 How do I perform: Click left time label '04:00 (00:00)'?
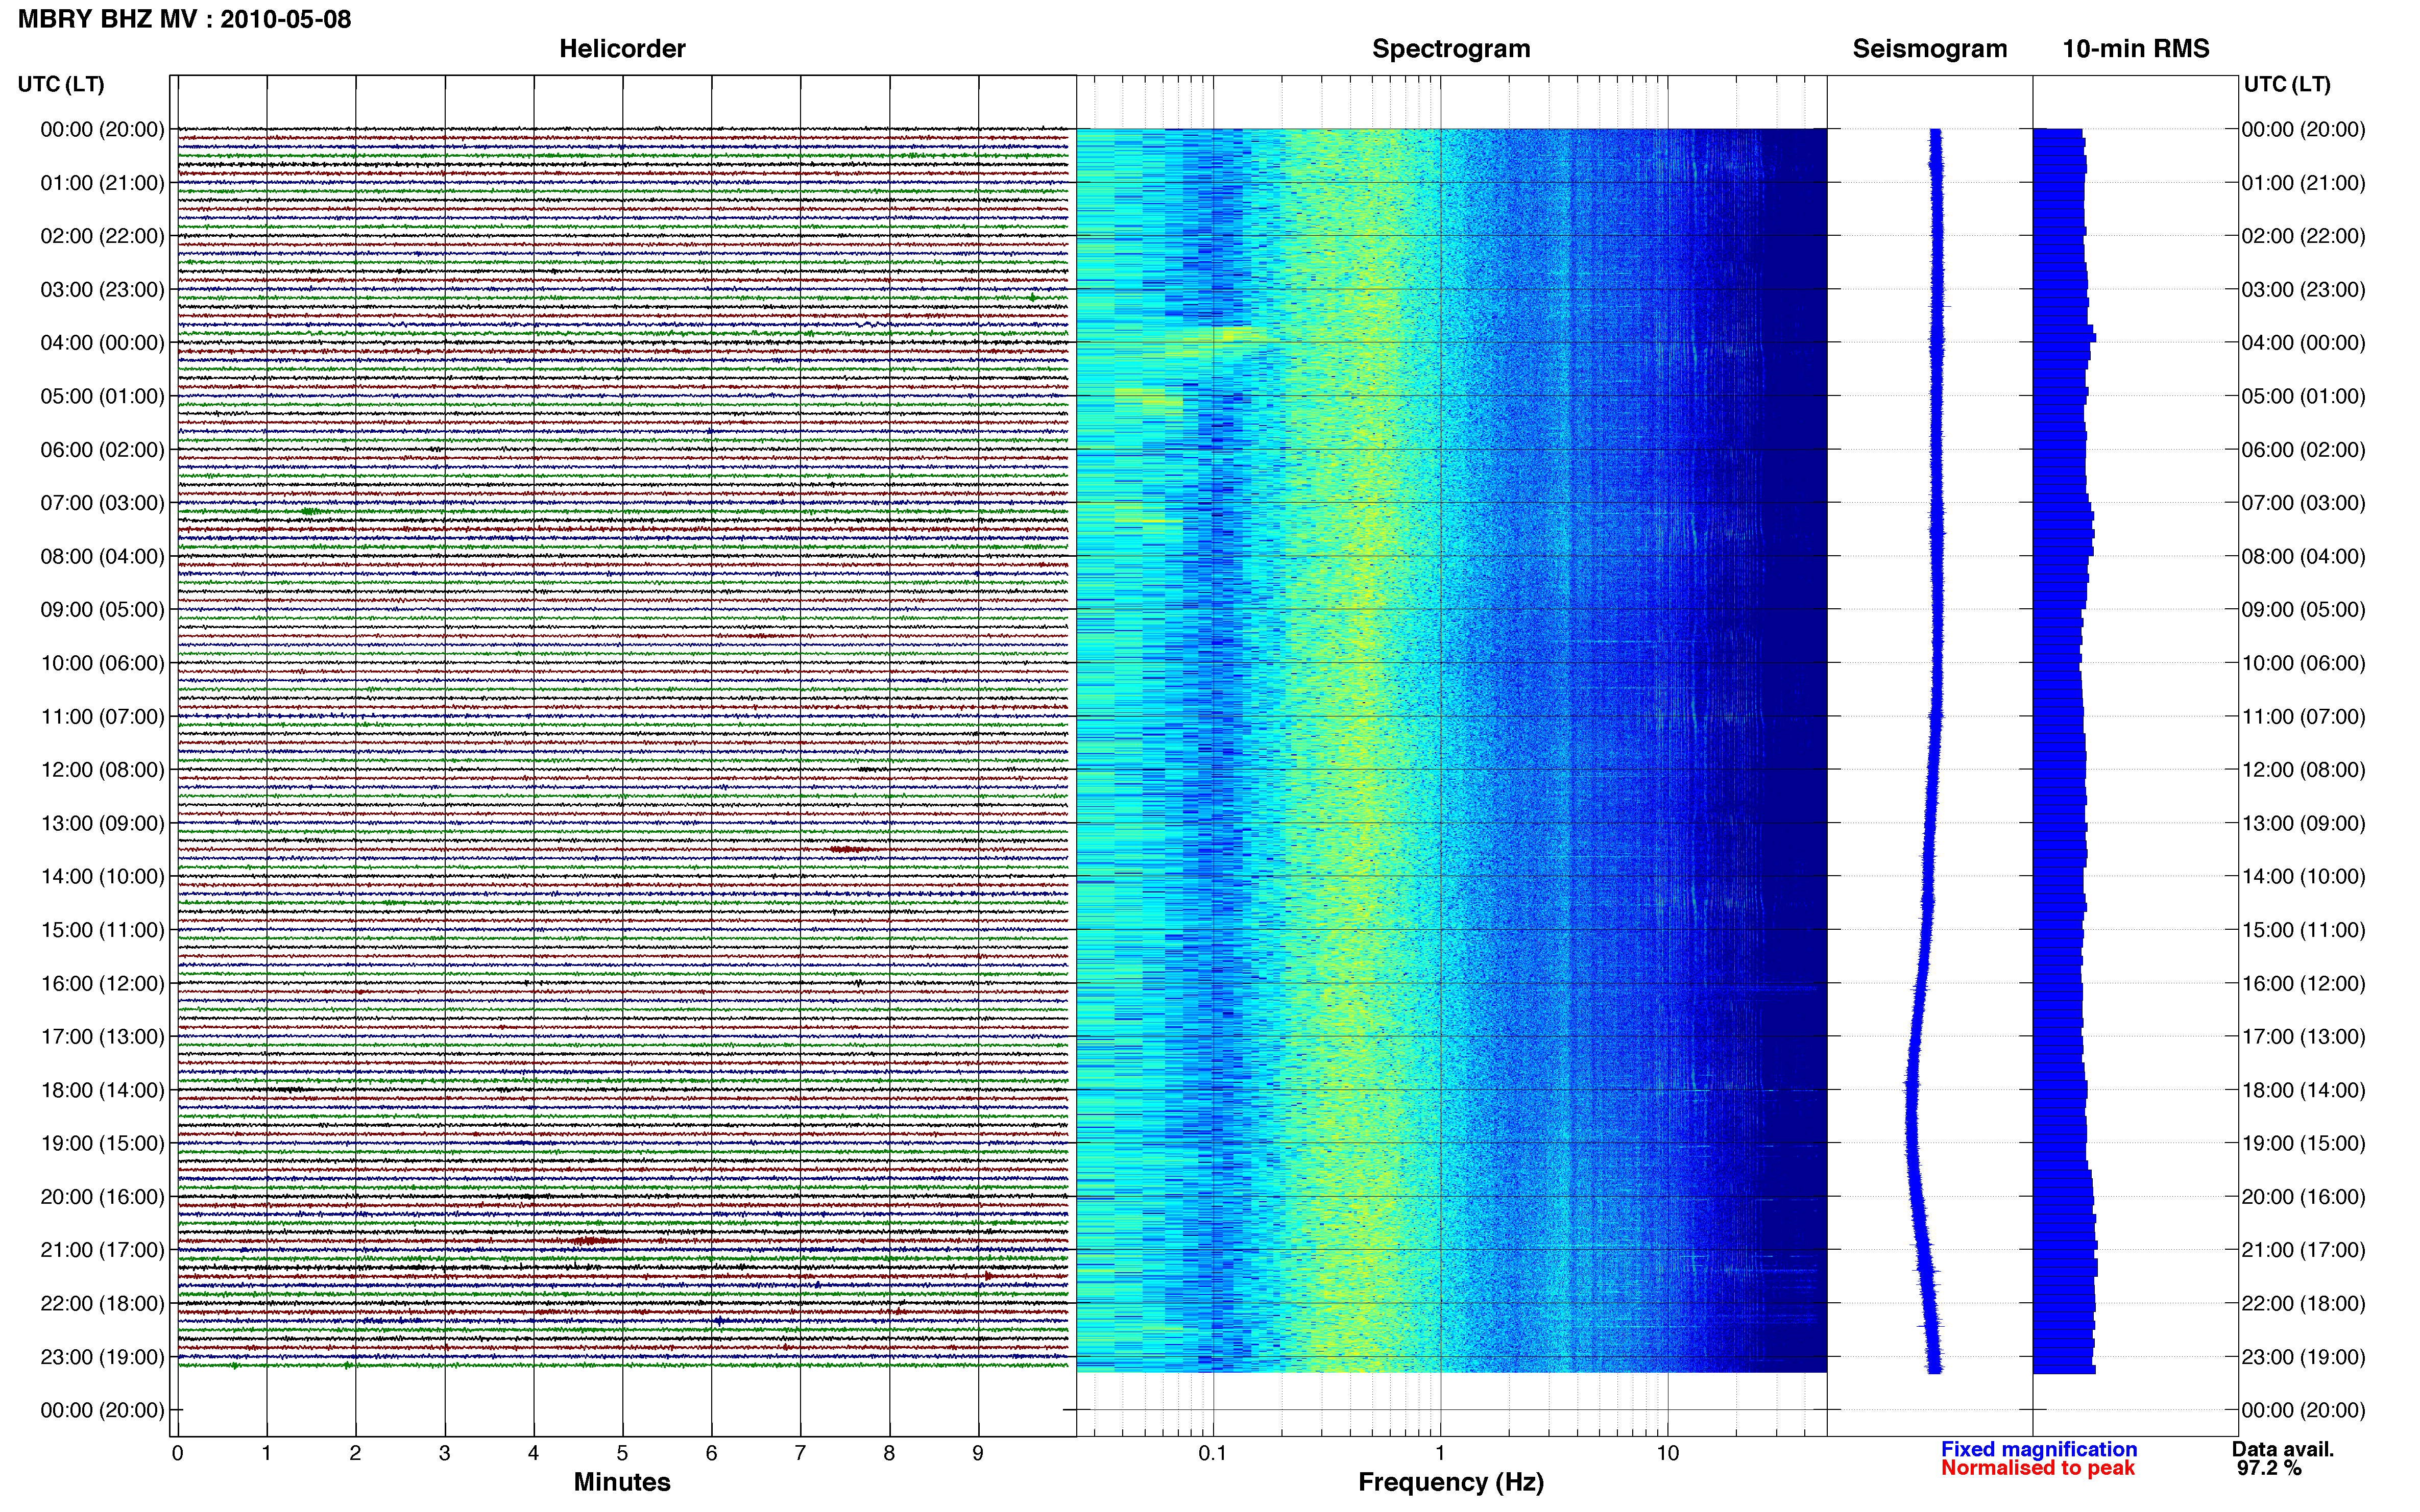pyautogui.click(x=102, y=342)
